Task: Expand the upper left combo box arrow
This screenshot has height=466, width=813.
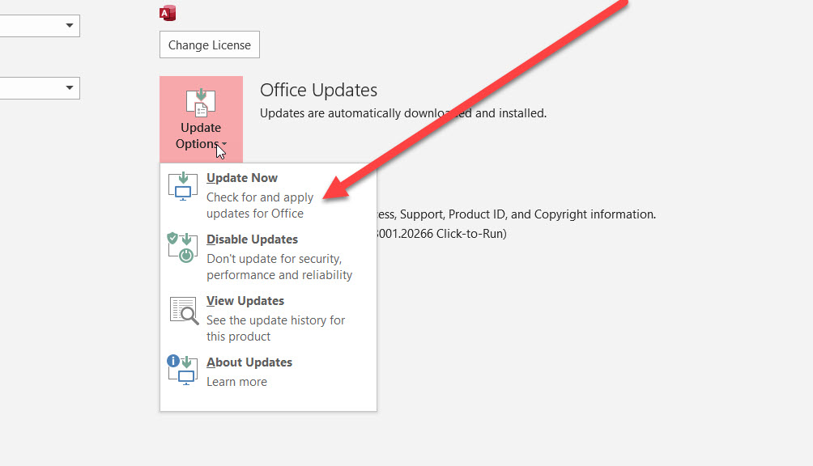Action: pos(70,25)
